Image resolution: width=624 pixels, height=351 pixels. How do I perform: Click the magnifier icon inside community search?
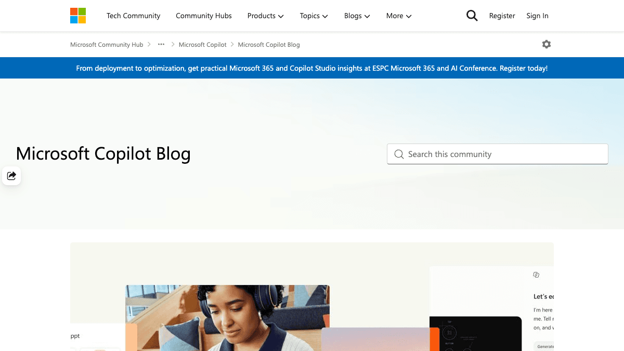tap(399, 154)
